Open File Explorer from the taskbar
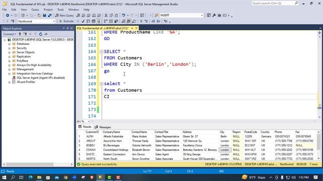 [39, 177]
